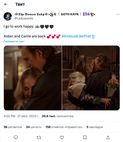The width and height of the screenshot is (123, 142).
Task: Click the Твит page heading
Action: (x=20, y=4)
